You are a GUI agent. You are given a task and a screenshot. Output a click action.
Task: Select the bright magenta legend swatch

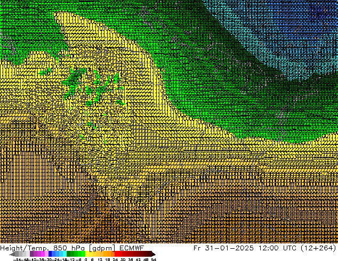tap(43, 254)
